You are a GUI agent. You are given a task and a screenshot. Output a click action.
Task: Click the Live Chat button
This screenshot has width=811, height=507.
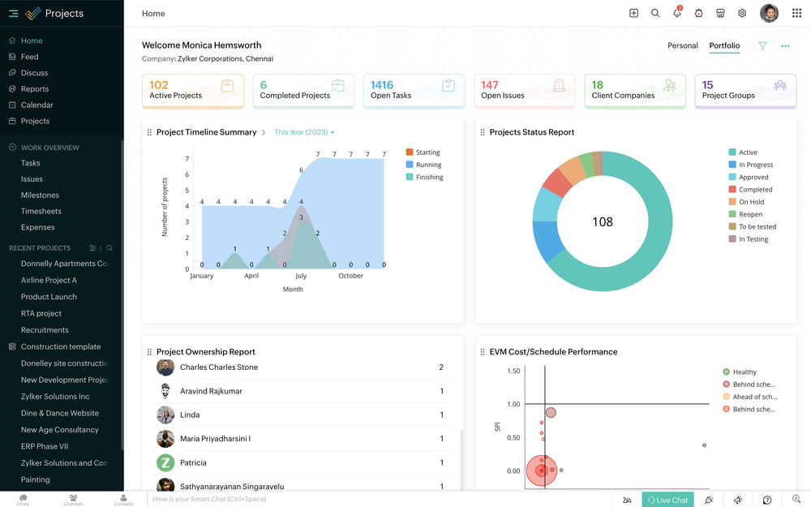pos(667,500)
